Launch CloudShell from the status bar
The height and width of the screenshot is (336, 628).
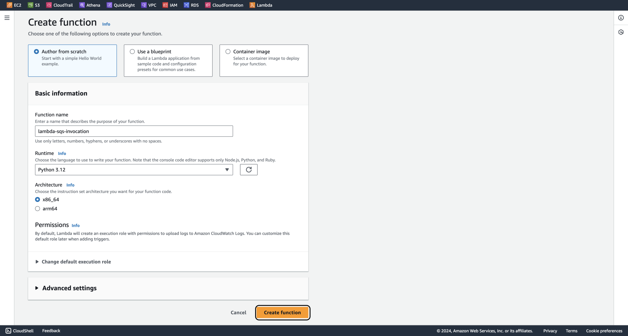pyautogui.click(x=19, y=331)
